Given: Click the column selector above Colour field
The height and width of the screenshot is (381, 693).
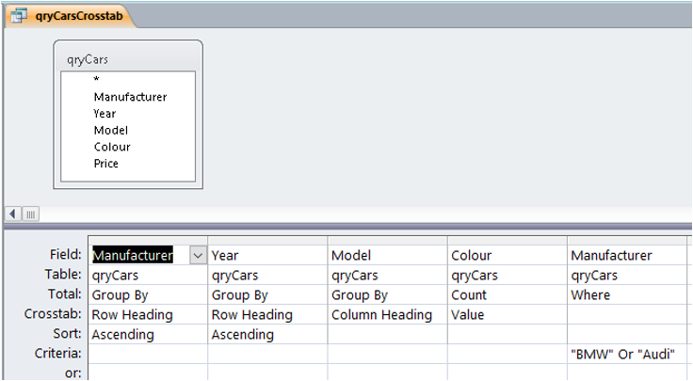Looking at the screenshot, I should [508, 241].
